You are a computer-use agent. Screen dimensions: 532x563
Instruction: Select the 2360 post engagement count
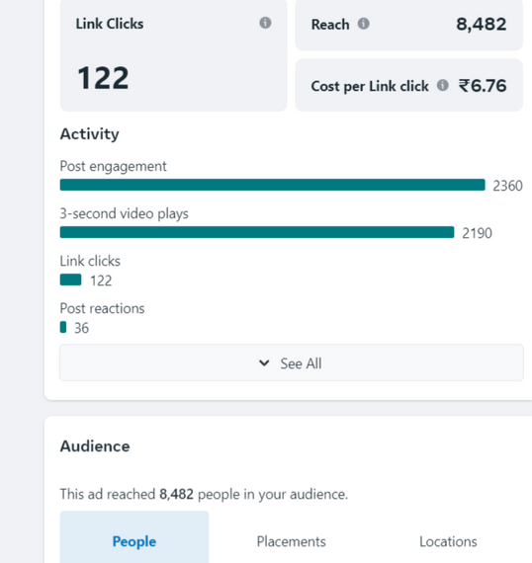[x=507, y=186]
